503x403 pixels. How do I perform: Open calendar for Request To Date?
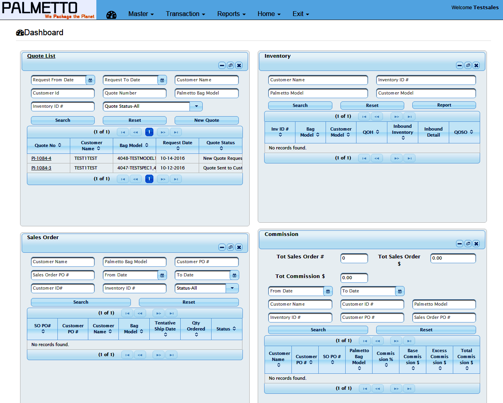click(162, 80)
